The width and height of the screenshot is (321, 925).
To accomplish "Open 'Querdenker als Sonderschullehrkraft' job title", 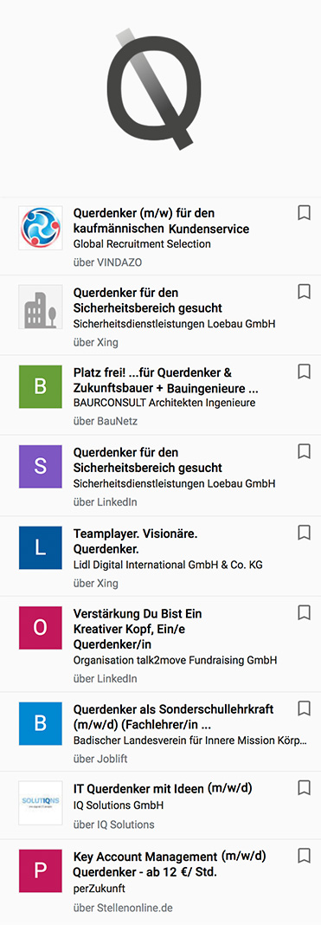I will click(x=173, y=708).
